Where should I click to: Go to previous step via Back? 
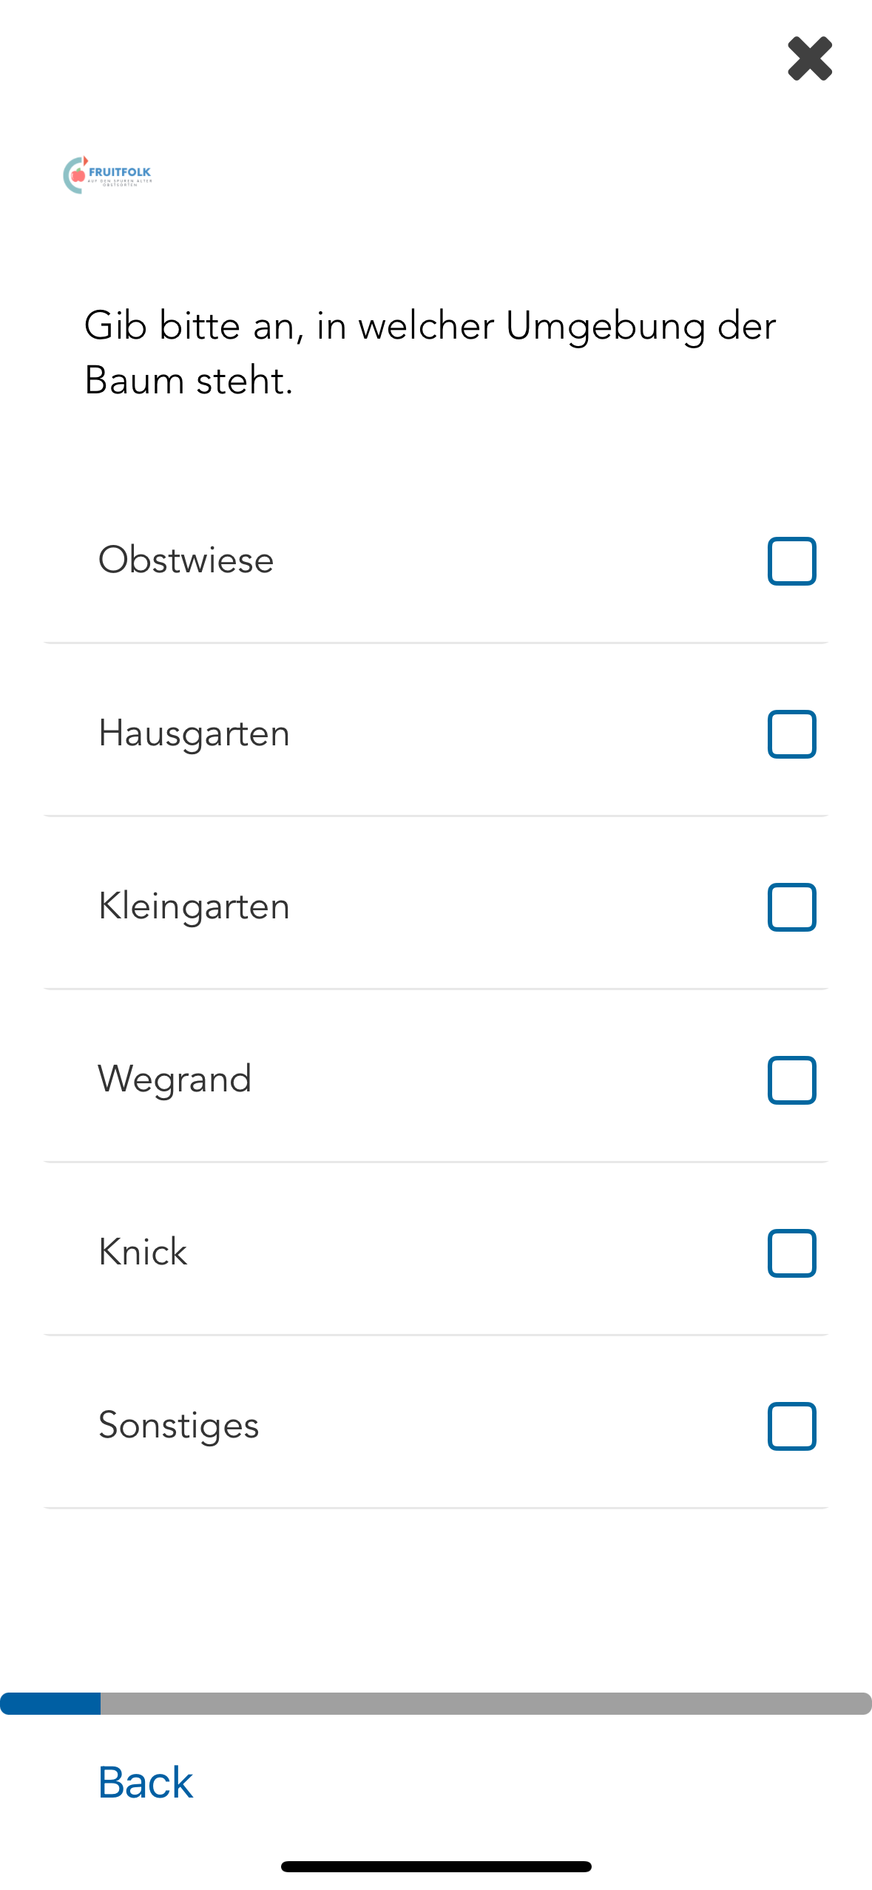pos(146,1782)
